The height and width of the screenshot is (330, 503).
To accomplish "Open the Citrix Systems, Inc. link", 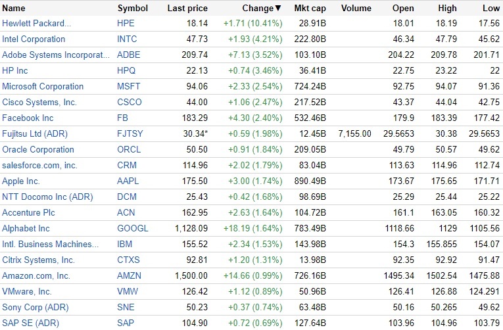I will [x=39, y=260].
